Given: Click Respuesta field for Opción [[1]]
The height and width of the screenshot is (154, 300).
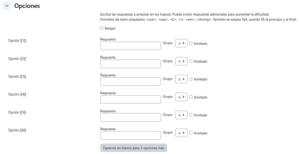Looking at the screenshot, I should 130,46.
